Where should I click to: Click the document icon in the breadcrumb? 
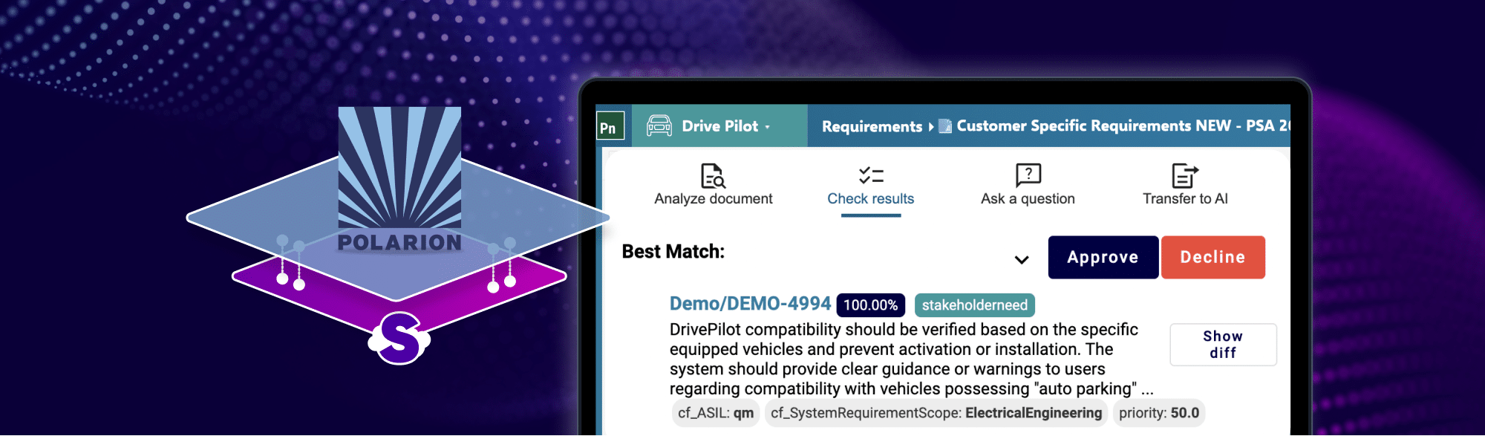coord(945,126)
